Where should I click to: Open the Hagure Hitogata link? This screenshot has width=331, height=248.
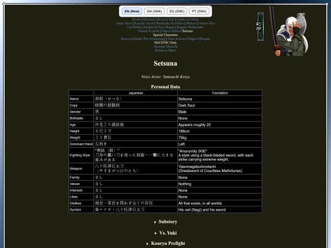199,39
